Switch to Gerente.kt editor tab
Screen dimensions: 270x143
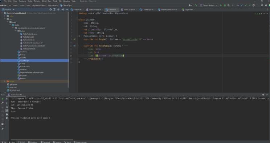77,10
